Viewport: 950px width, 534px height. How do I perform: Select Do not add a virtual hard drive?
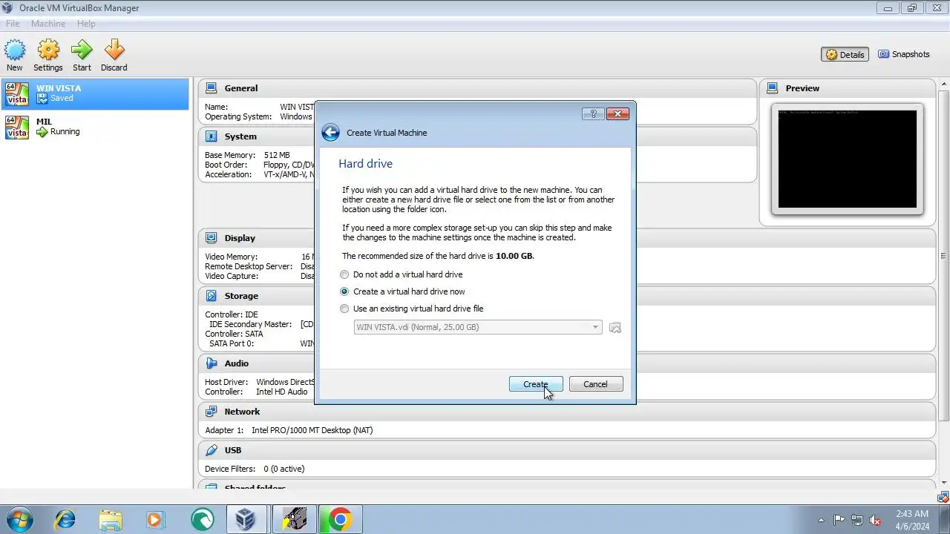click(402, 274)
